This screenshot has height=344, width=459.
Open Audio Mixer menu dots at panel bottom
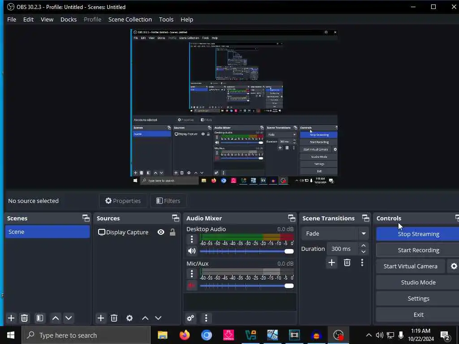(206, 318)
